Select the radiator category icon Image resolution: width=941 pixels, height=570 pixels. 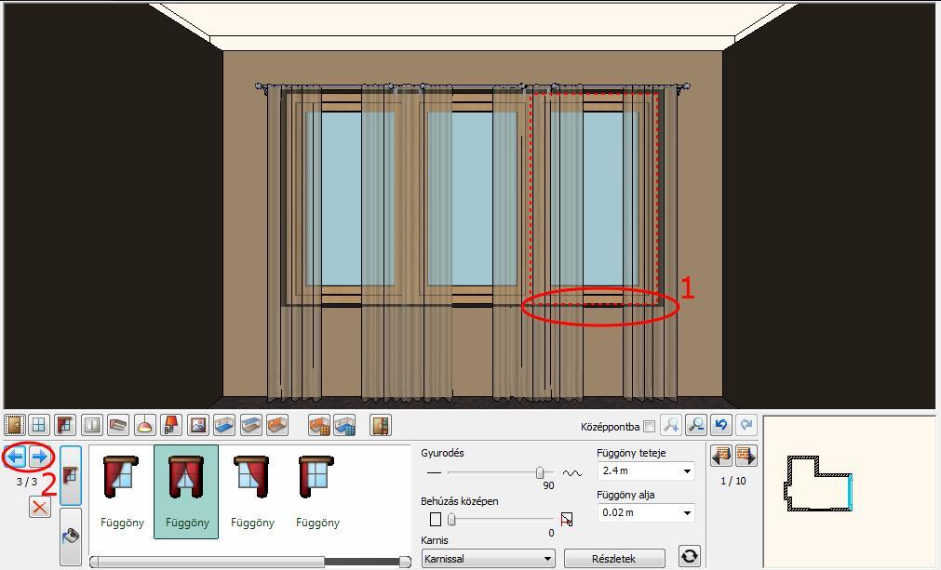tap(92, 426)
